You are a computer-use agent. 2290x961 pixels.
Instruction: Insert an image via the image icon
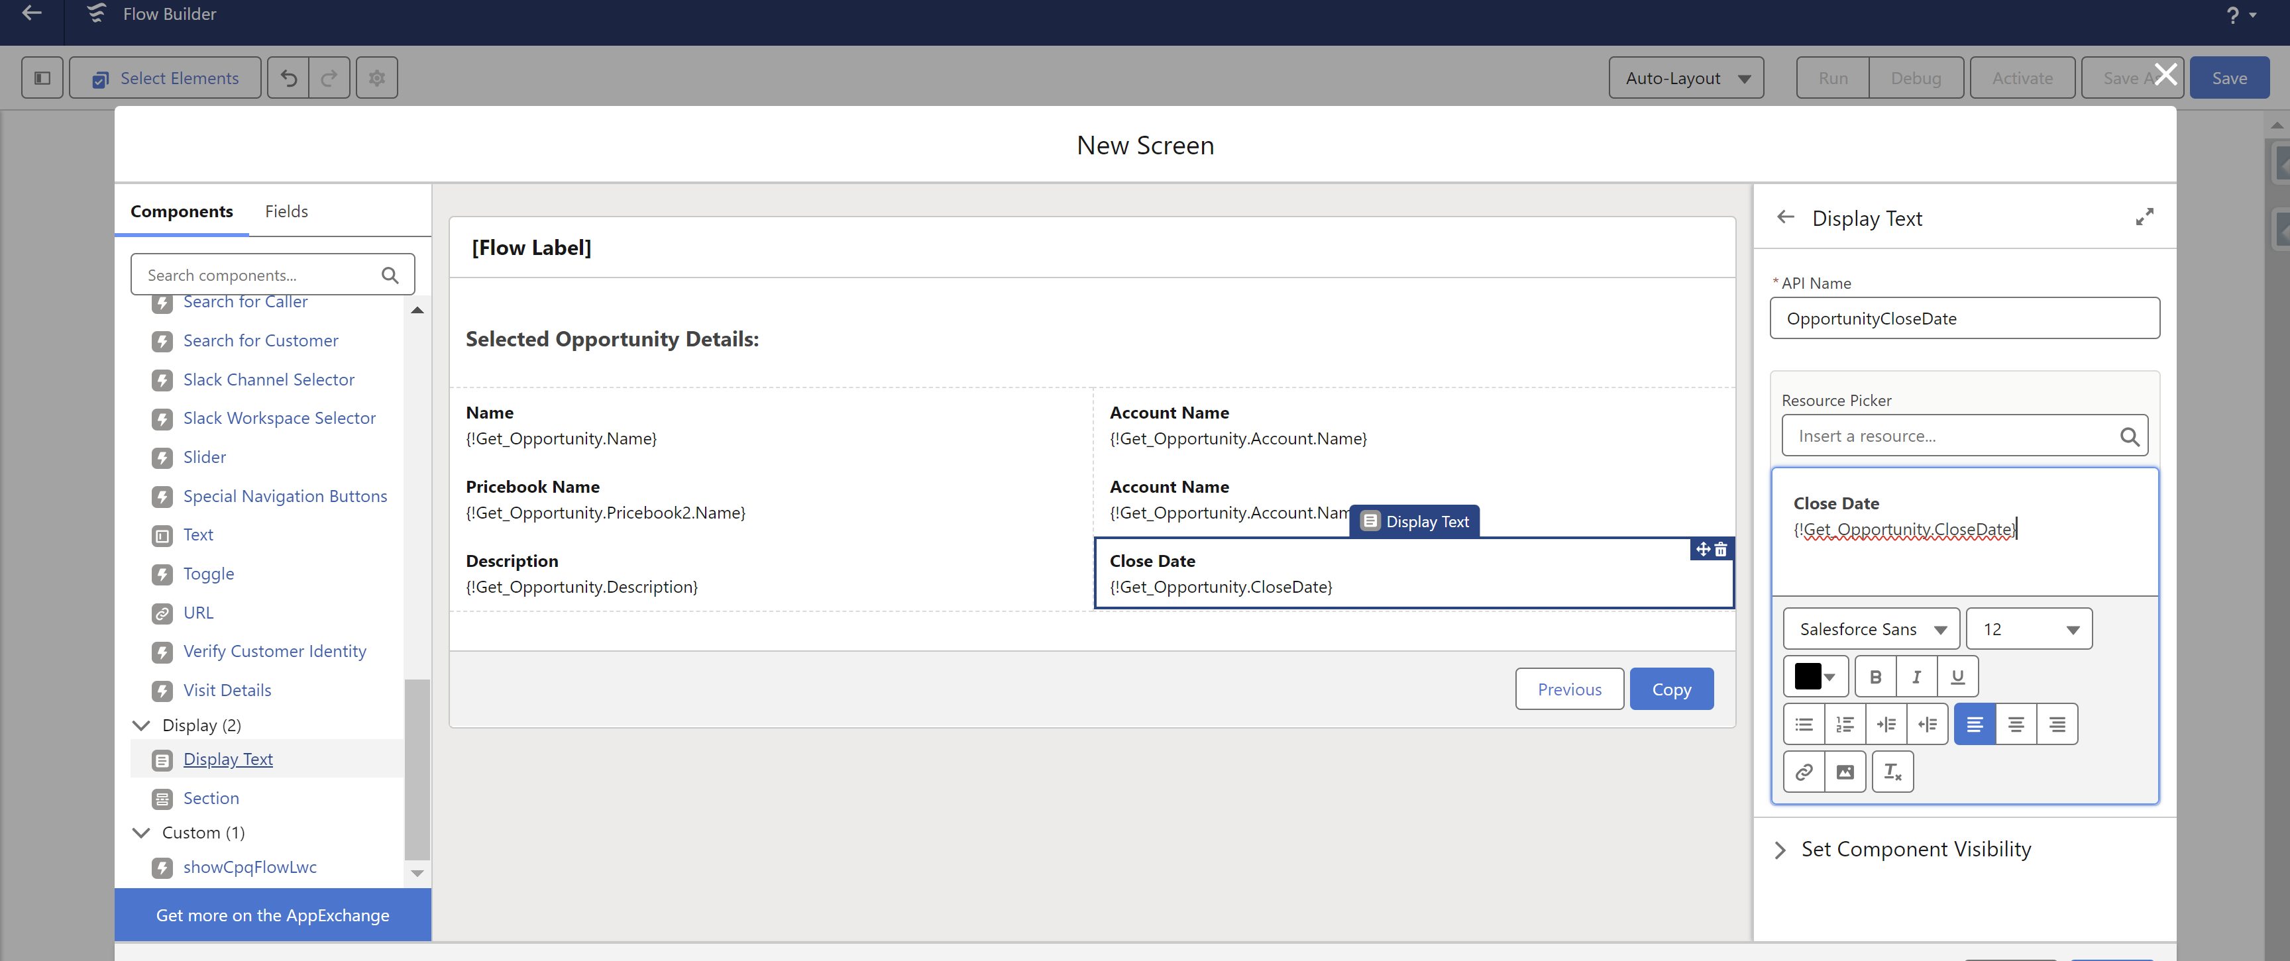pyautogui.click(x=1845, y=772)
